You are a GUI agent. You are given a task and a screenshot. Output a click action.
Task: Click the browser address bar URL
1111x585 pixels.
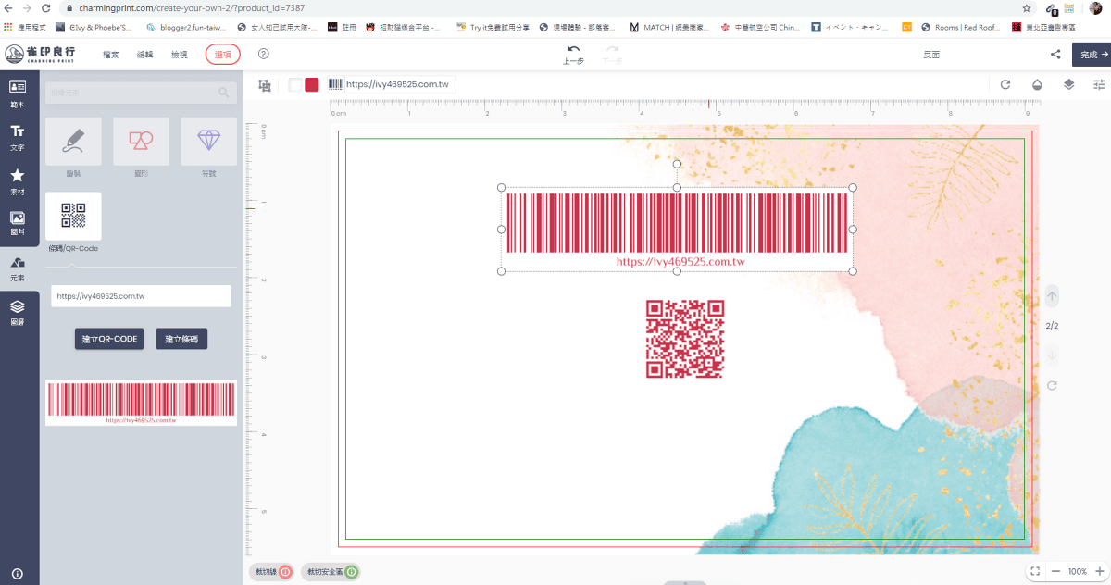pyautogui.click(x=192, y=7)
